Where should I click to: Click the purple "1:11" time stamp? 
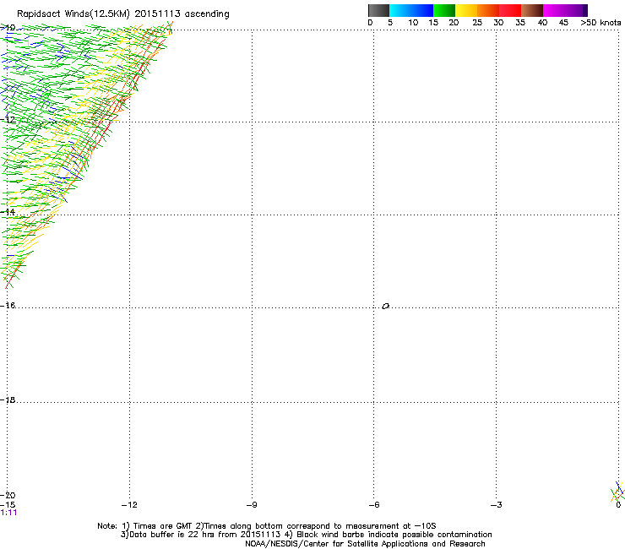(8, 513)
